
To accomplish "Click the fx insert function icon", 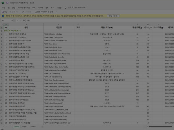I will click(x=24, y=20).
